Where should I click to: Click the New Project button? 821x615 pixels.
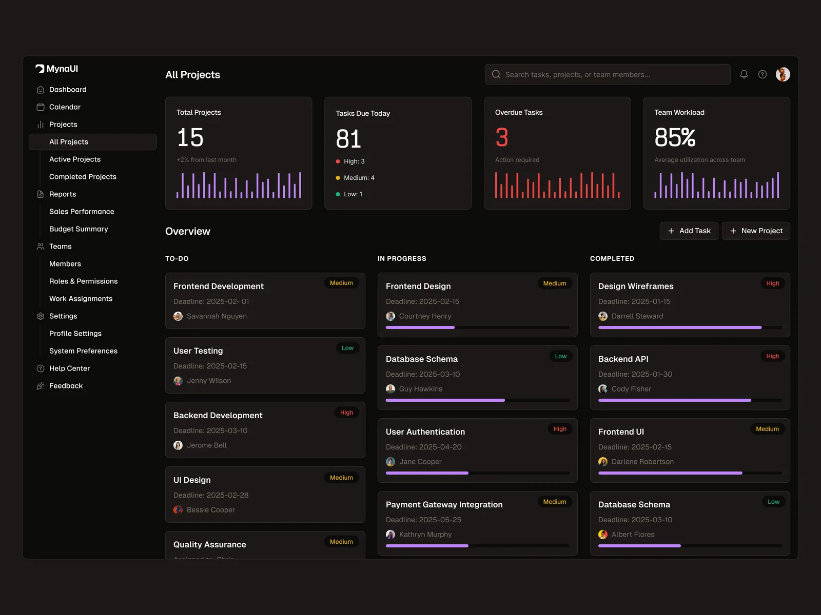pos(756,231)
